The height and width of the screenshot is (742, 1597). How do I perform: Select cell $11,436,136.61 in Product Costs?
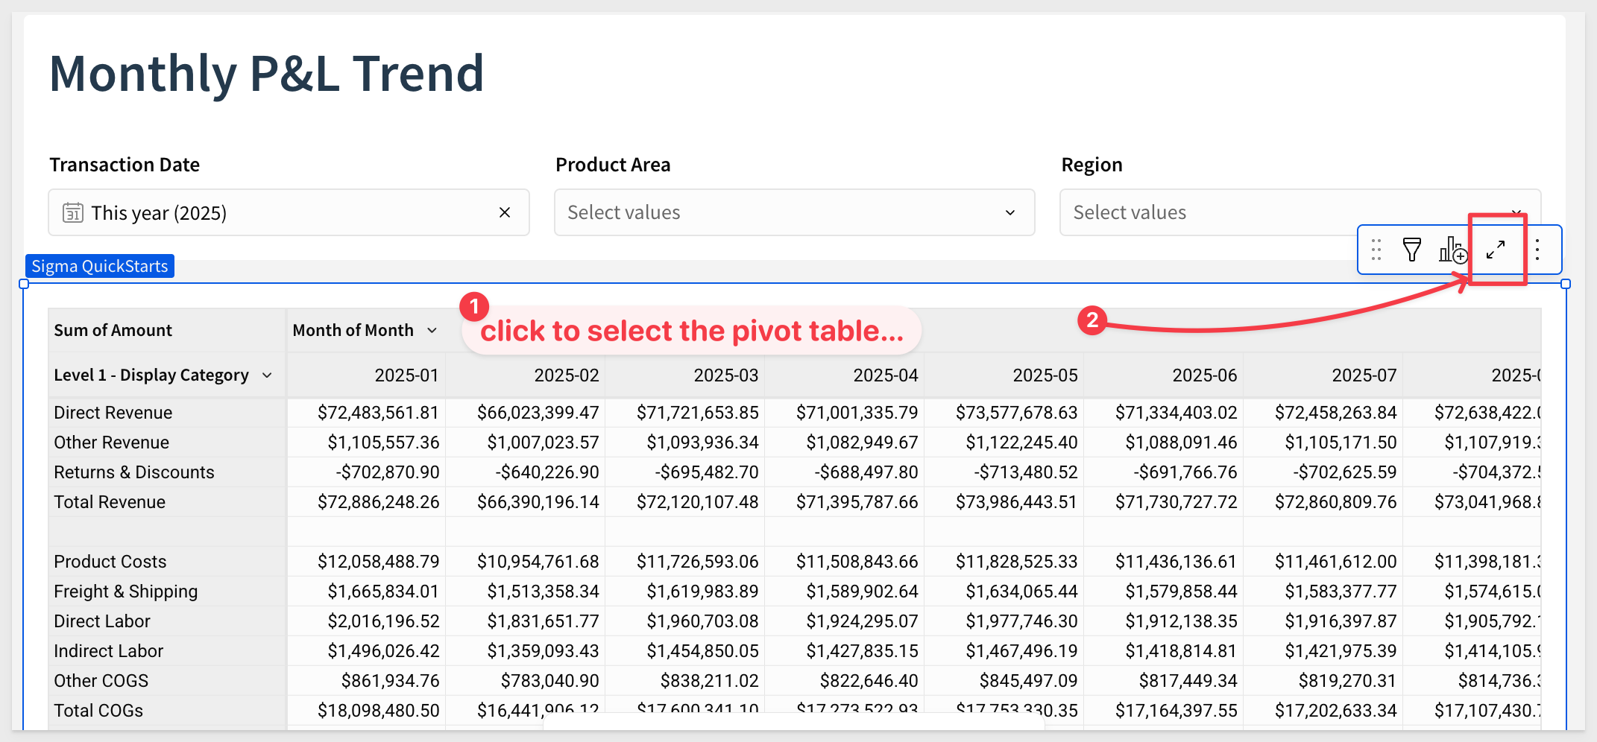[x=1164, y=561]
